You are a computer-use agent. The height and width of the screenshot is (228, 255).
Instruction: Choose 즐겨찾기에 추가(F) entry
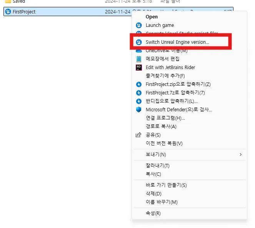[x=165, y=76]
